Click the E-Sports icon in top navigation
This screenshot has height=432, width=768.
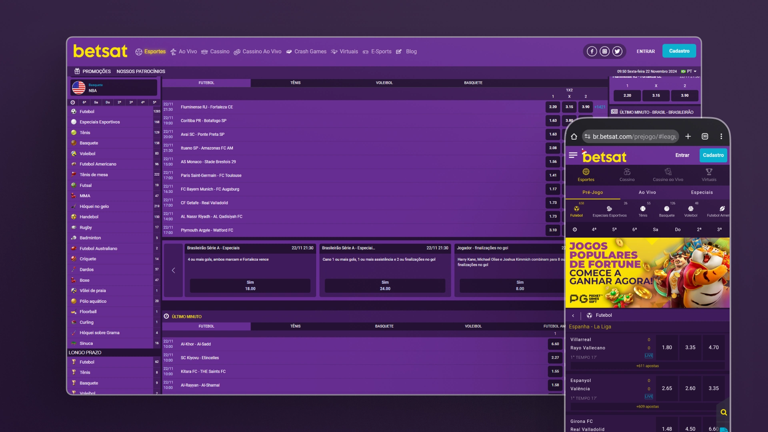pyautogui.click(x=366, y=51)
